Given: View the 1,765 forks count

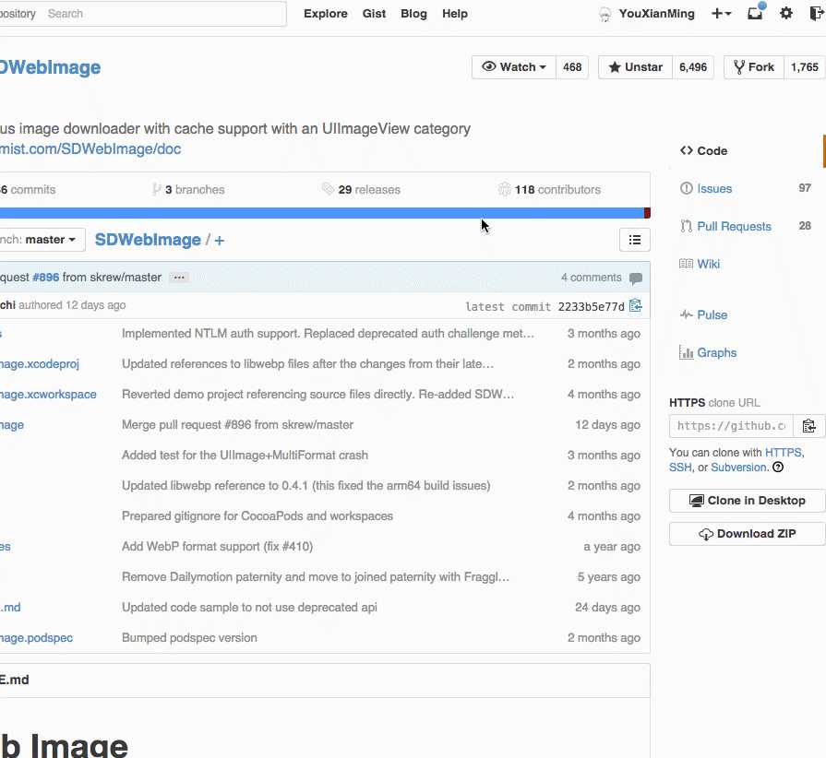Looking at the screenshot, I should tap(805, 66).
